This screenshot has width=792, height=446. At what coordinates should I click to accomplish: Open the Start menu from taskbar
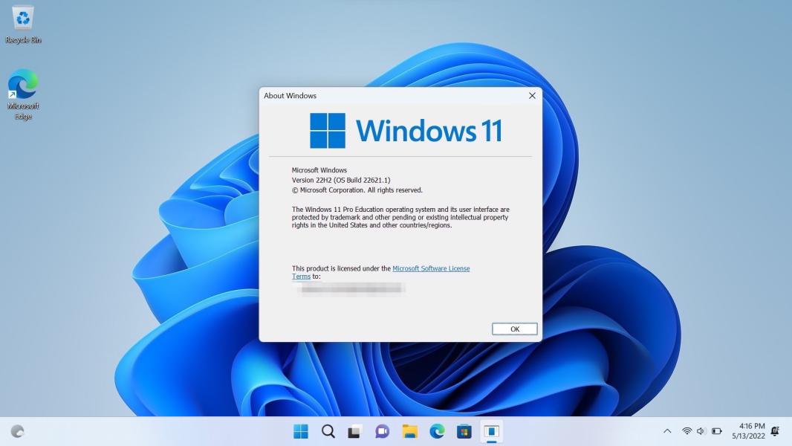[301, 431]
